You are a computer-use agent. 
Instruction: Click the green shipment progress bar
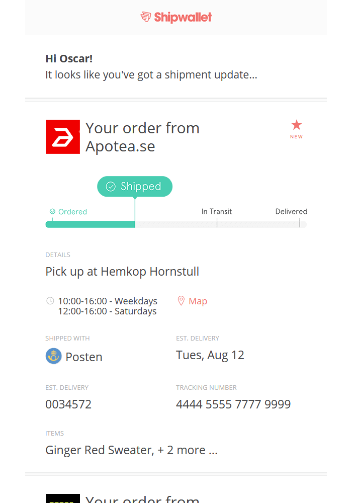[91, 224]
